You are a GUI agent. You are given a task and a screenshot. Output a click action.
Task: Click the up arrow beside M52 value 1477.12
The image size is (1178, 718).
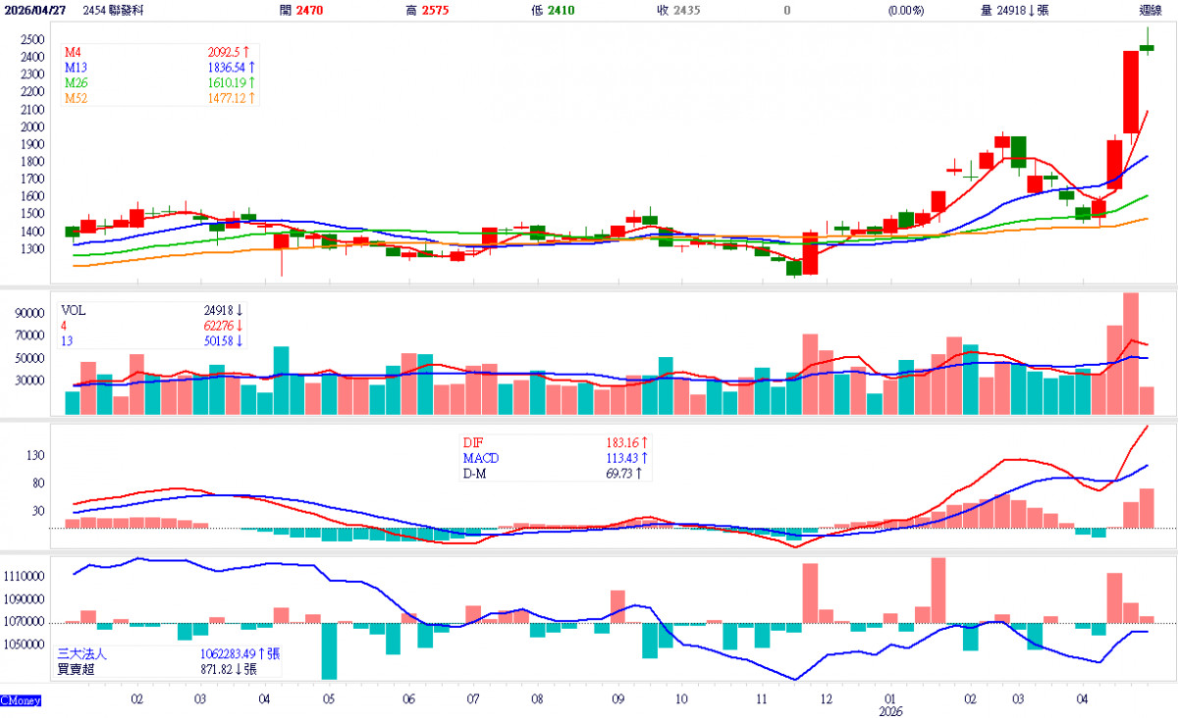[251, 98]
